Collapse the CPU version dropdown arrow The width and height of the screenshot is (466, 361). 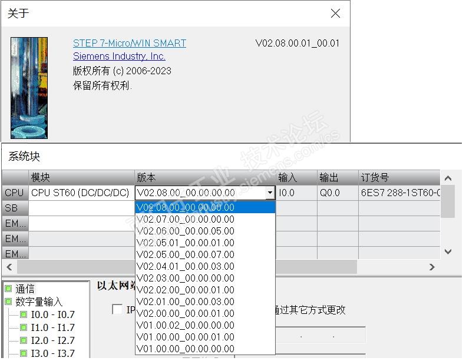coord(270,193)
